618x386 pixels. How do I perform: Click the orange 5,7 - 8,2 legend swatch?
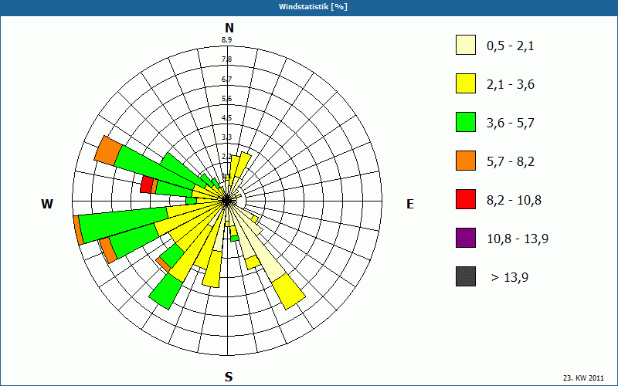tap(466, 161)
